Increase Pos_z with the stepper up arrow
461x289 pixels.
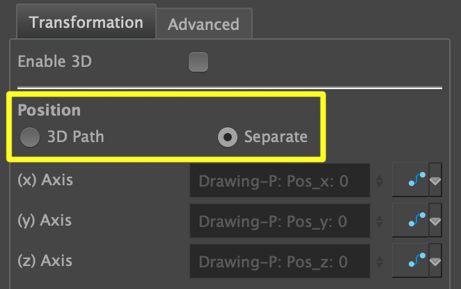pos(380,258)
